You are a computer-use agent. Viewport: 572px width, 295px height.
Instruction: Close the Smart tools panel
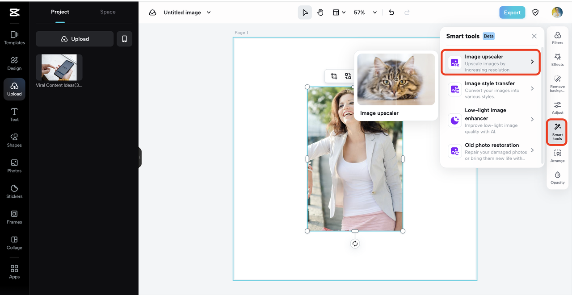534,36
